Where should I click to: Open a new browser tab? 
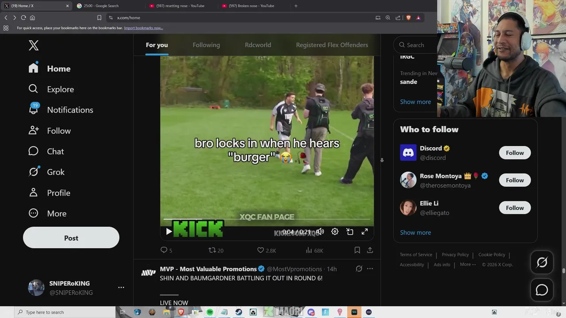pyautogui.click(x=296, y=6)
